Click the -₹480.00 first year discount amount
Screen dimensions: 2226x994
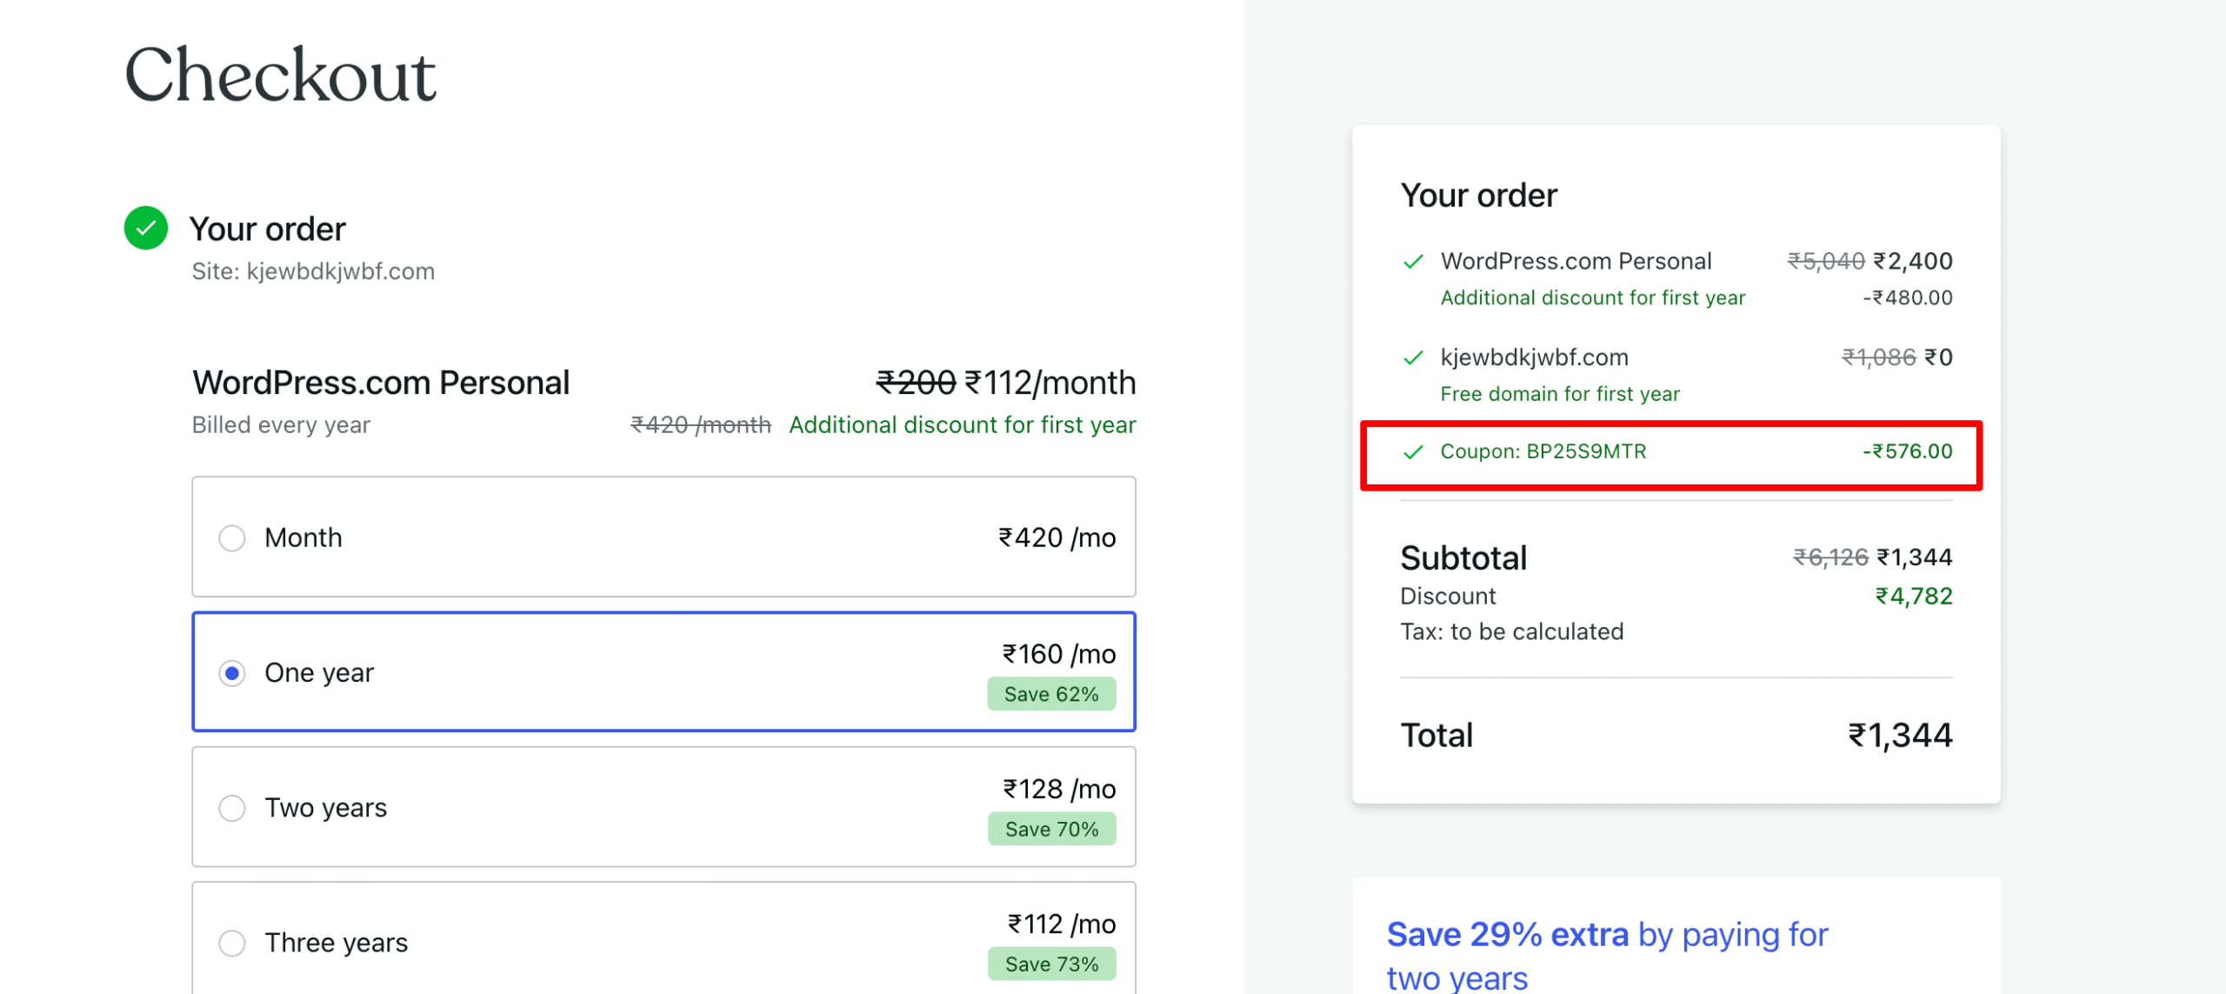tap(1907, 298)
